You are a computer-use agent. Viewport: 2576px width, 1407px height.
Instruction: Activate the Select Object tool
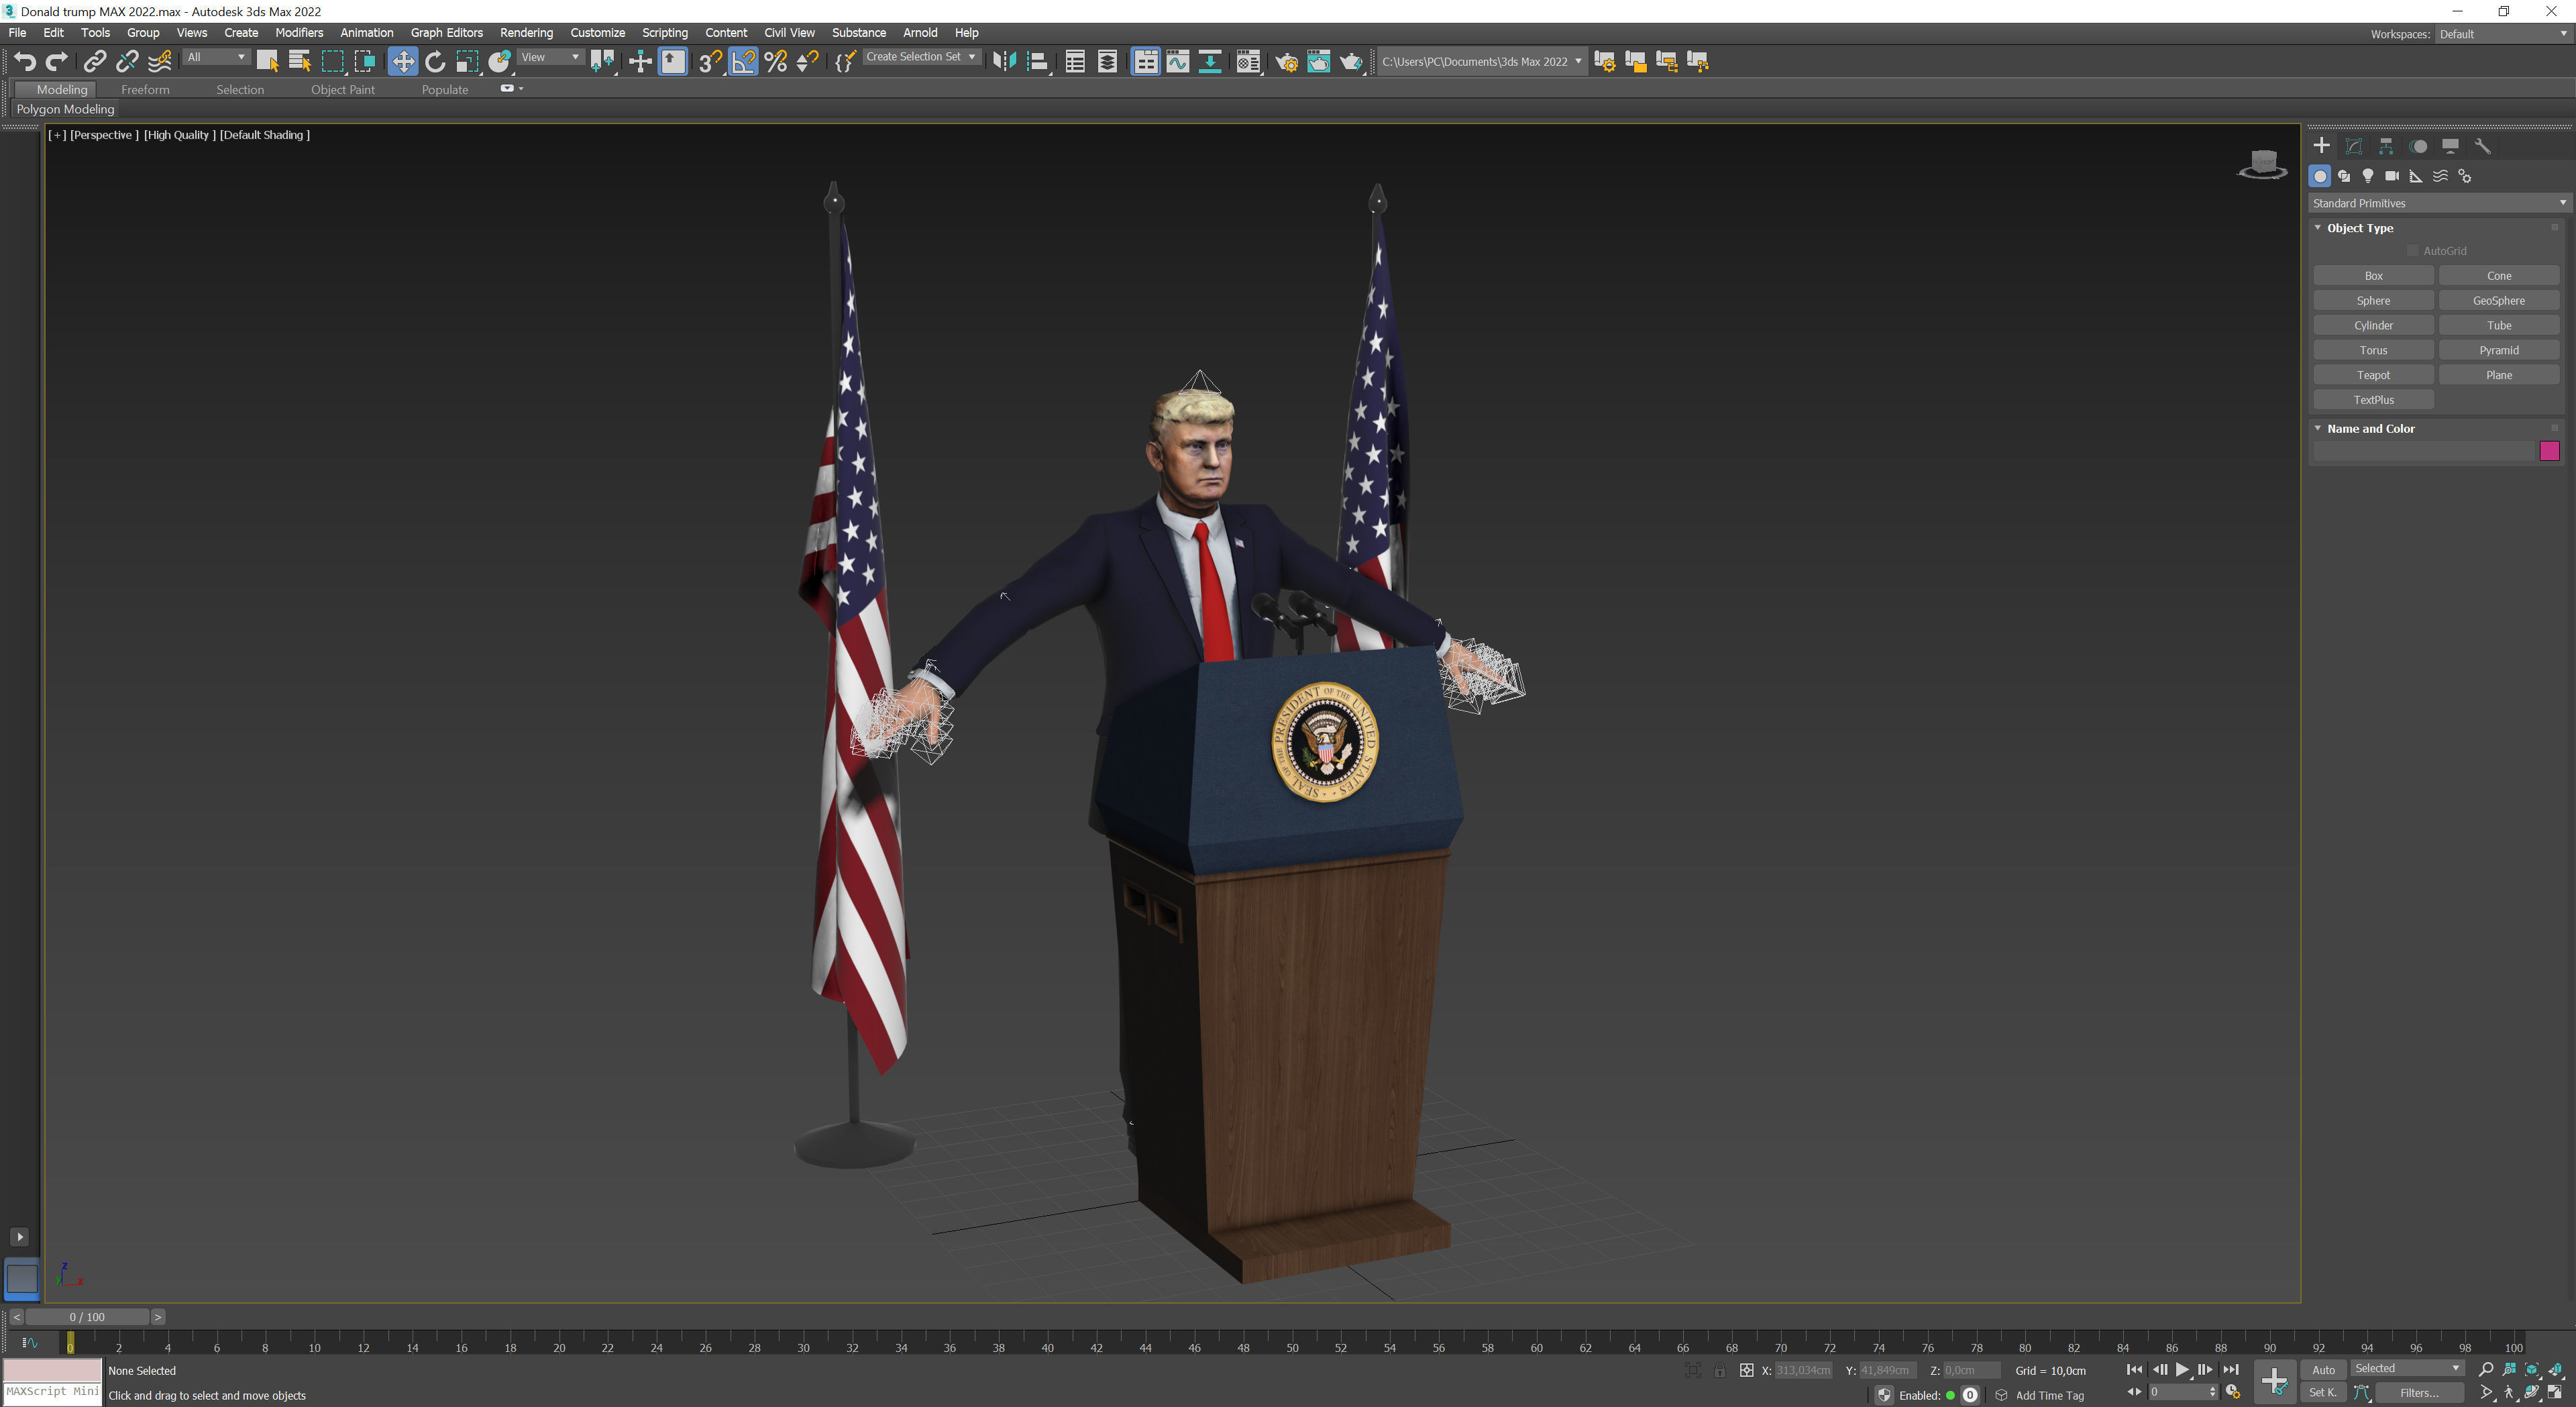click(x=267, y=62)
